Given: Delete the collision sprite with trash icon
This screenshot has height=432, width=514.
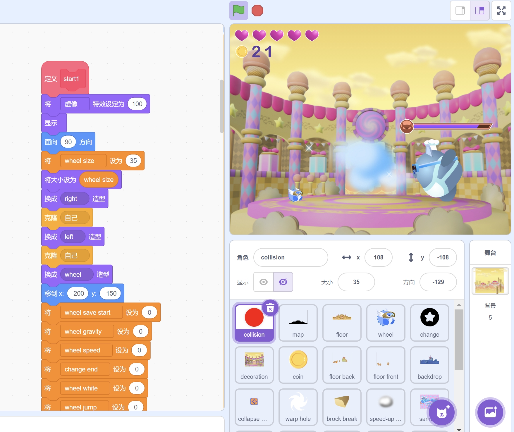Looking at the screenshot, I should [270, 308].
